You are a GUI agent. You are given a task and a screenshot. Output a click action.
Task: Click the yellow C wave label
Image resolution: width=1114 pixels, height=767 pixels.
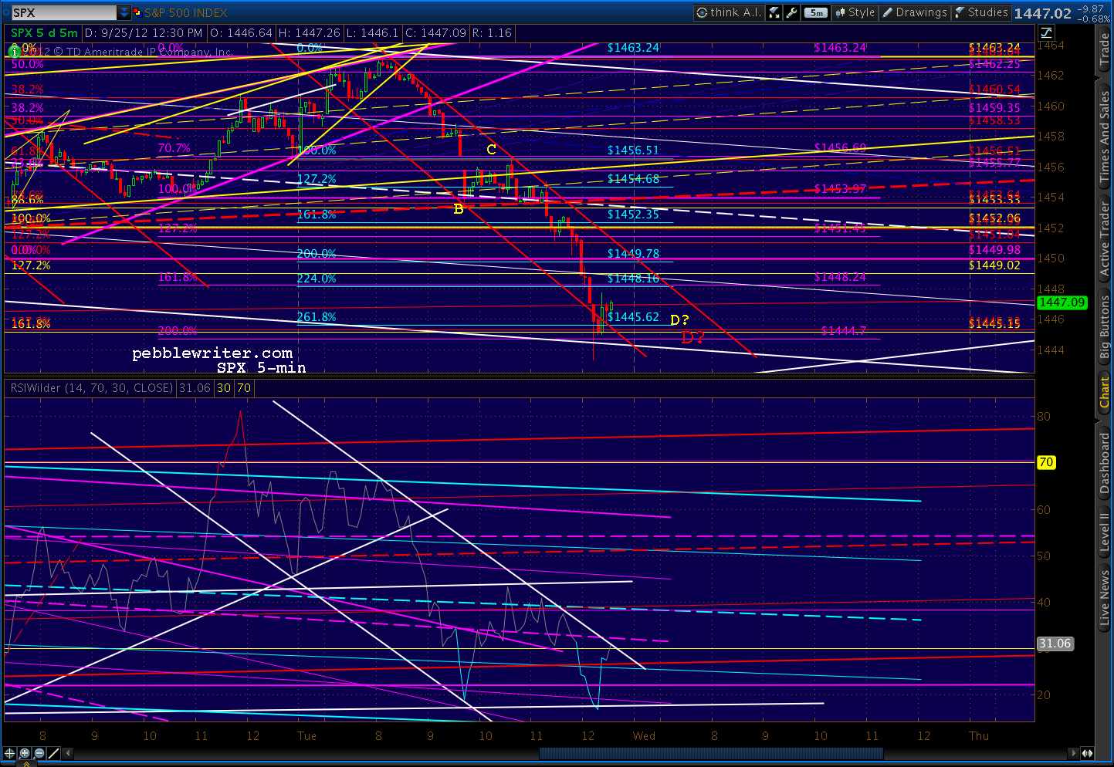tap(491, 150)
